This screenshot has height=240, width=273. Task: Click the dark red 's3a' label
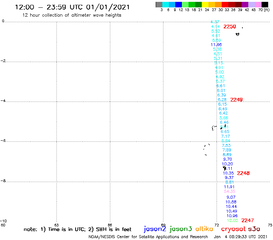[x=254, y=229]
